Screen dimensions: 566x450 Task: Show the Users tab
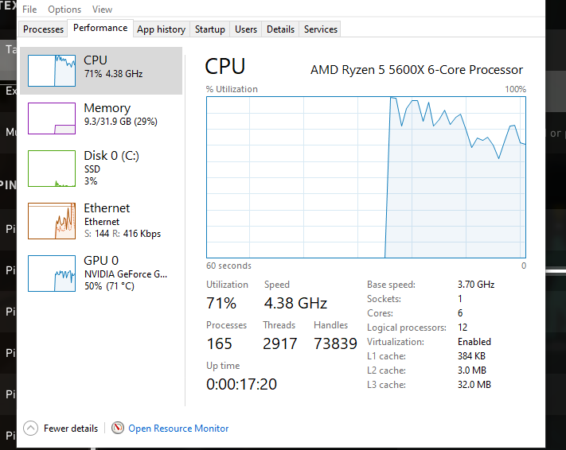click(x=246, y=29)
